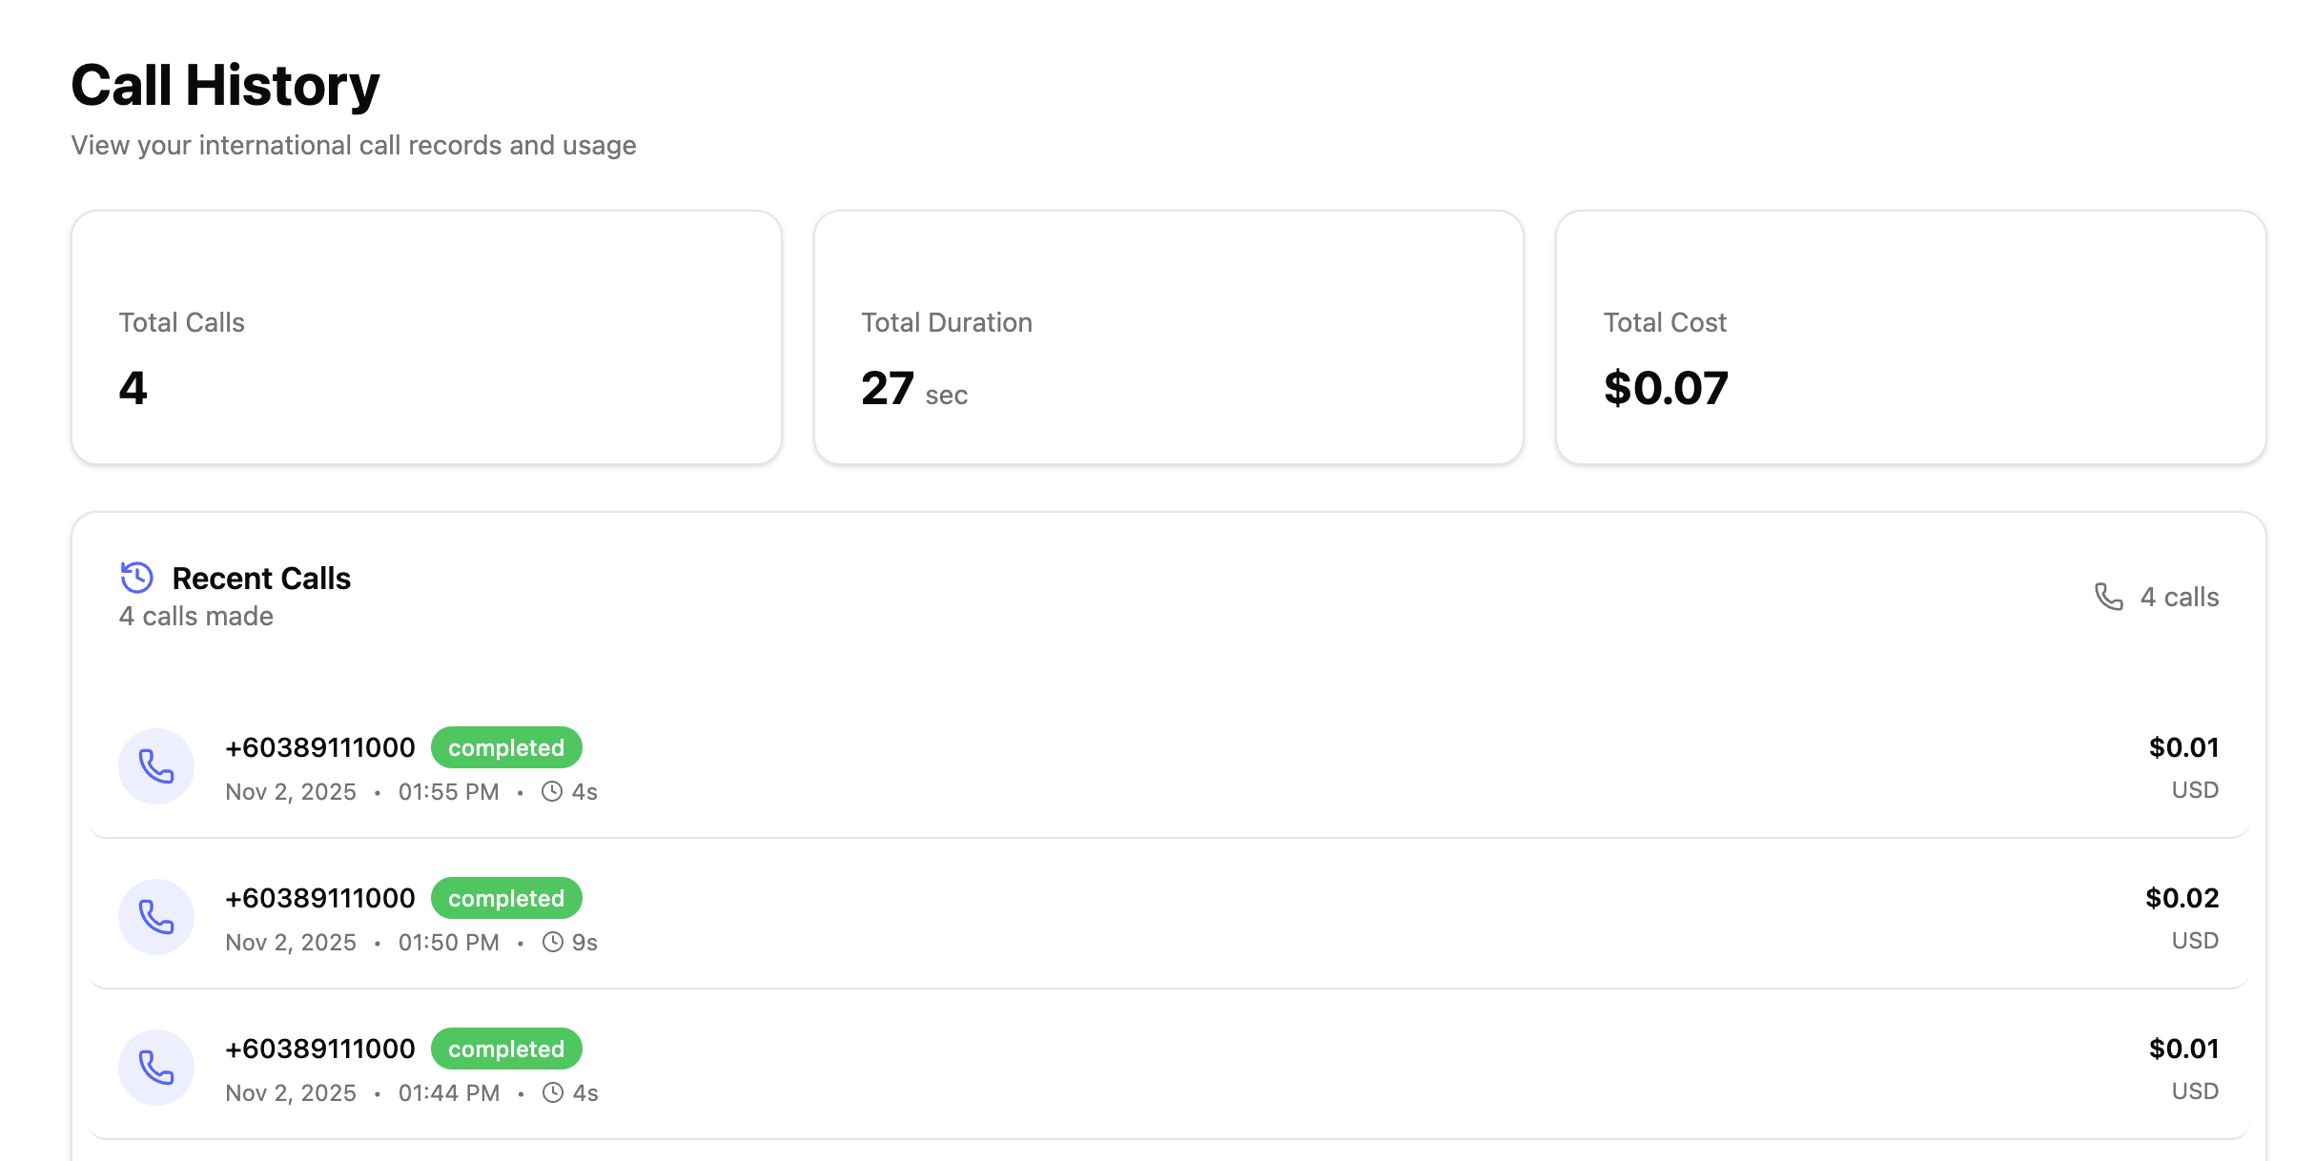The width and height of the screenshot is (2315, 1161).
Task: Open the +60389111000 call made at 01:50 PM
Action: tap(320, 898)
